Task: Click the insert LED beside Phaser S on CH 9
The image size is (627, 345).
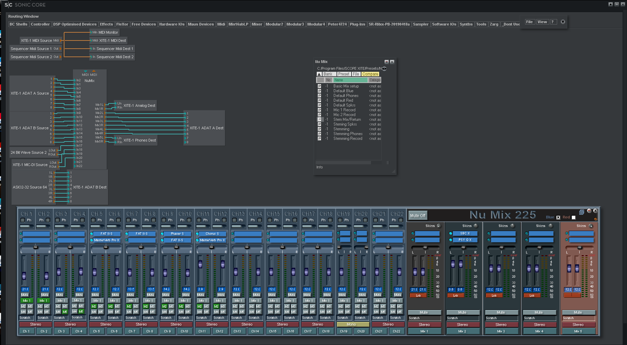Action: pyautogui.click(x=162, y=234)
